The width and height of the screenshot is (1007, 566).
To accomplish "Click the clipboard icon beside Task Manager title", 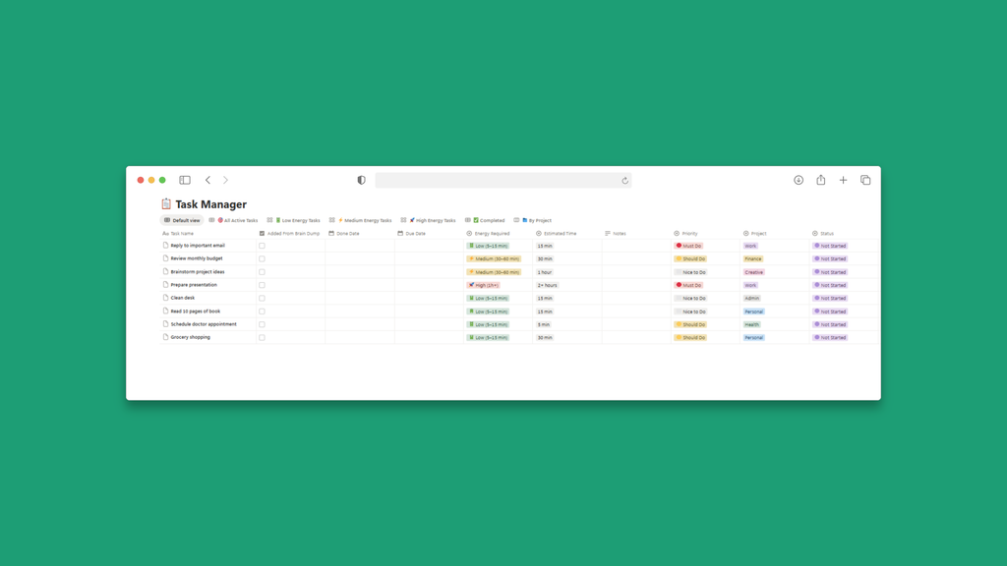I will tap(166, 204).
